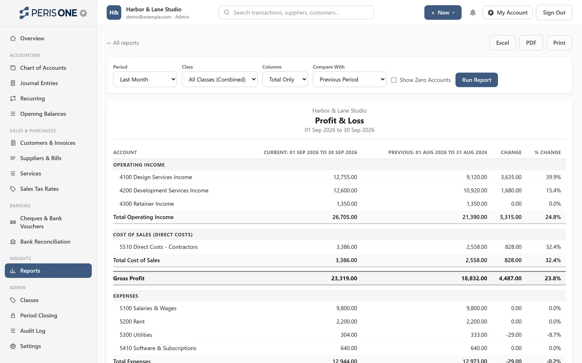Open the Columns dropdown (Total Only)
The image size is (582, 363).
(x=285, y=79)
